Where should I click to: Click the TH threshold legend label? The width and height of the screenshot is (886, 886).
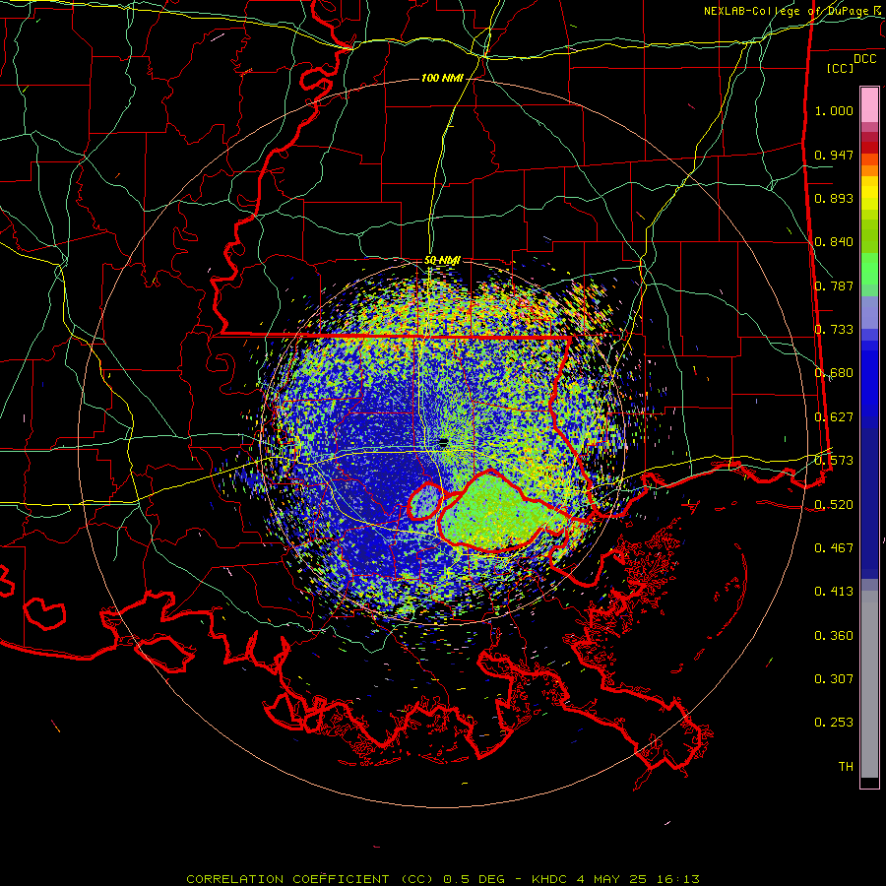point(846,767)
